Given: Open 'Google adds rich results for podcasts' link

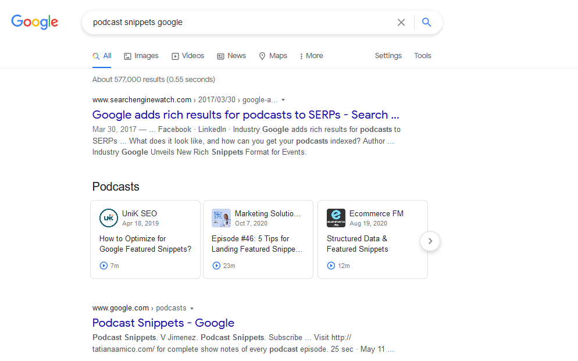Looking at the screenshot, I should [x=245, y=115].
